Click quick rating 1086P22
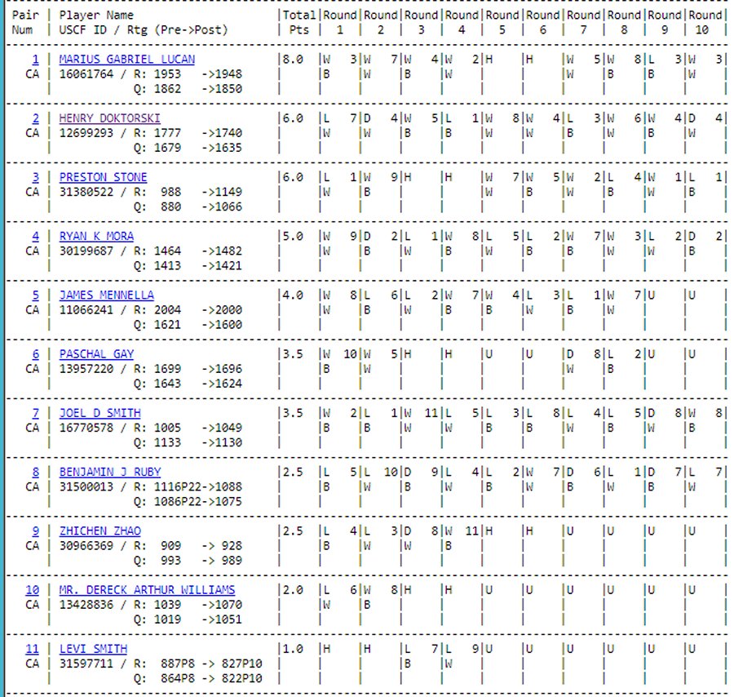The image size is (734, 697). (178, 502)
